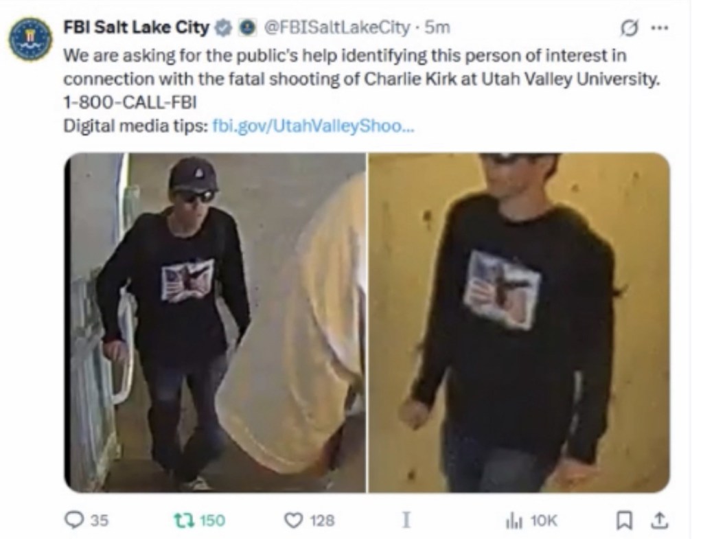Click the blue verified badge icon

click(222, 28)
